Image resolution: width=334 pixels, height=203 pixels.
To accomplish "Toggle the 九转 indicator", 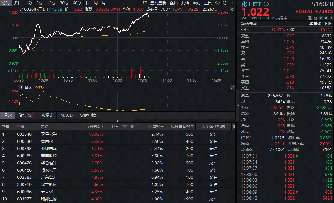I will [x=185, y=3].
